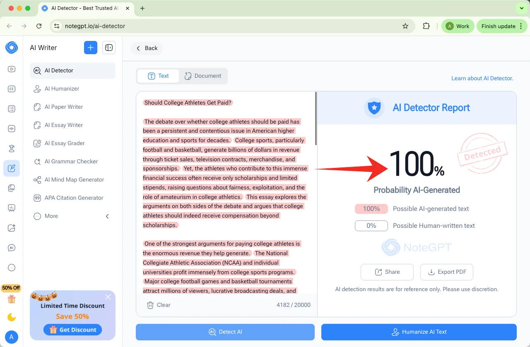This screenshot has height=347, width=530.
Task: Click the Export PDF button
Action: point(446,272)
